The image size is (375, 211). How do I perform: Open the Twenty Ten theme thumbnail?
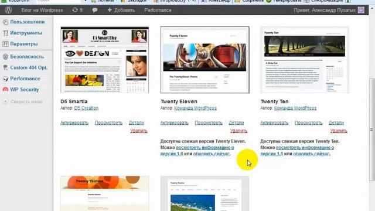point(305,60)
